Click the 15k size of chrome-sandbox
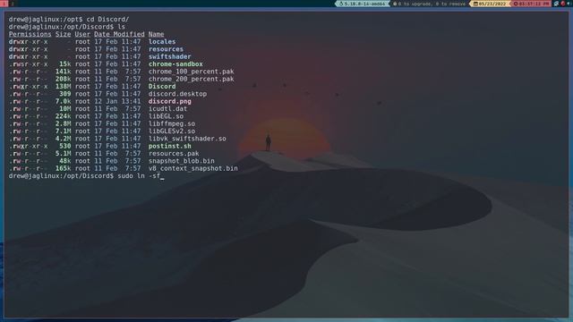 65,64
